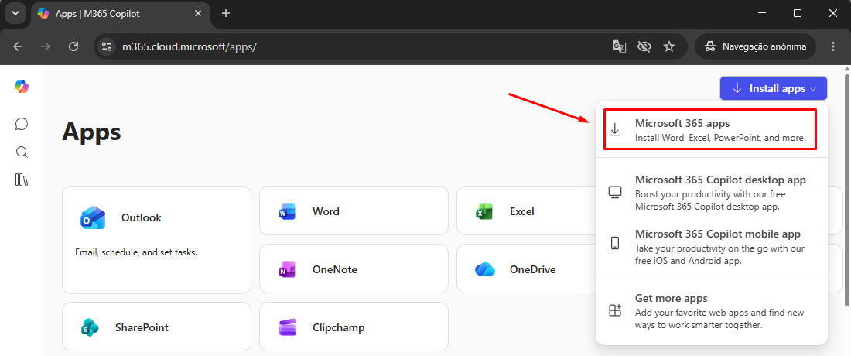Viewport: 851px width, 356px height.
Task: Click 'Install Word, Excel, PowerPoint, and more.' text
Action: click(720, 138)
